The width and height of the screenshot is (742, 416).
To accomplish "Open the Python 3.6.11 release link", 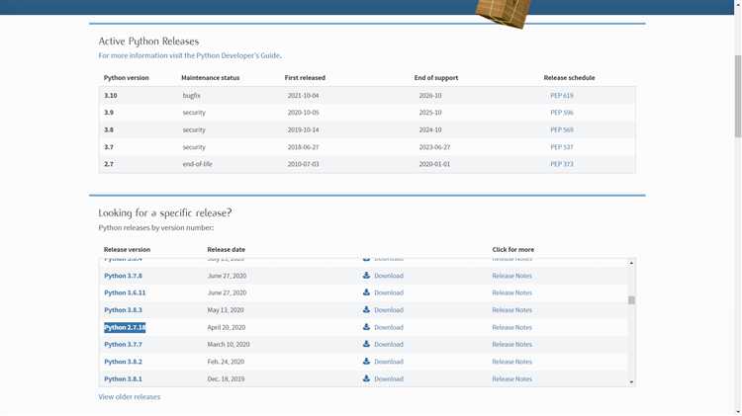I will tap(125, 292).
